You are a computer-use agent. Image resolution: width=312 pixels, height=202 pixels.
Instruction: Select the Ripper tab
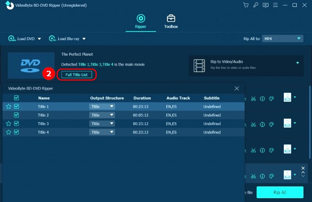click(140, 22)
